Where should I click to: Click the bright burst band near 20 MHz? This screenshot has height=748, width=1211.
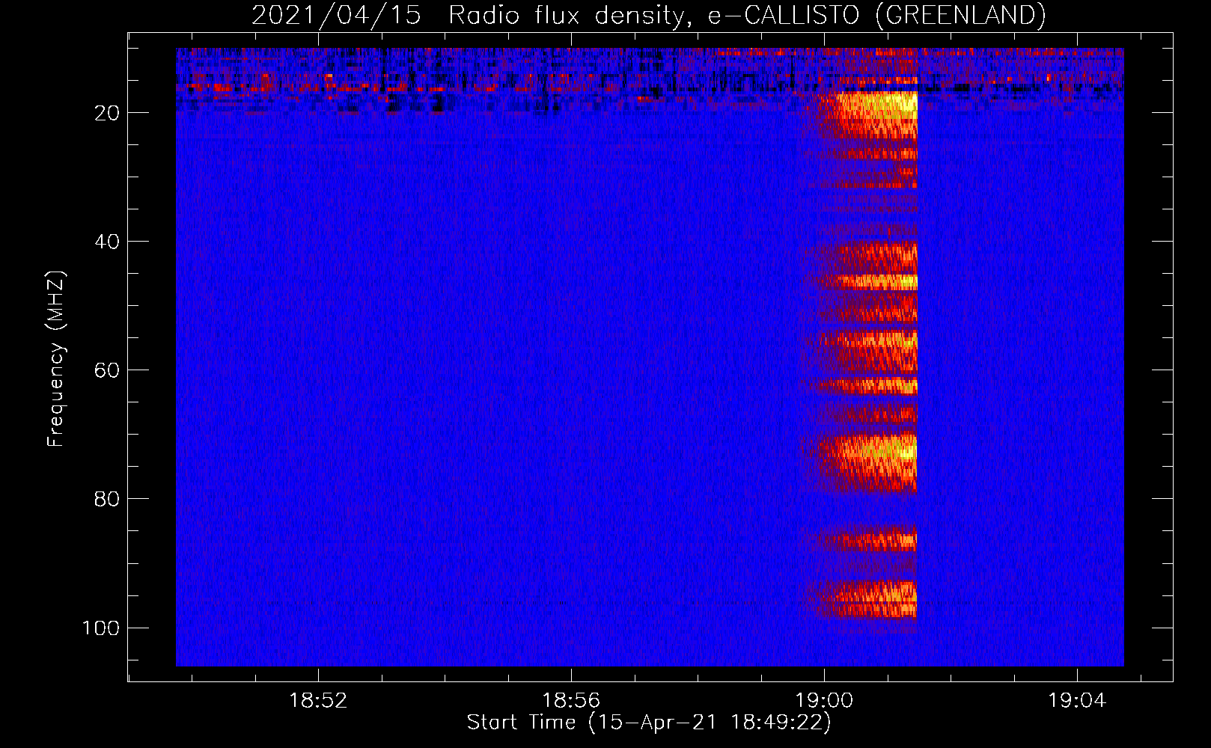(868, 114)
